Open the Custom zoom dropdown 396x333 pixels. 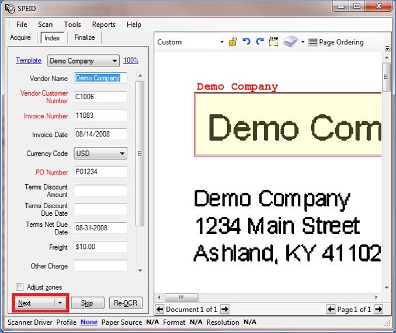[x=221, y=42]
